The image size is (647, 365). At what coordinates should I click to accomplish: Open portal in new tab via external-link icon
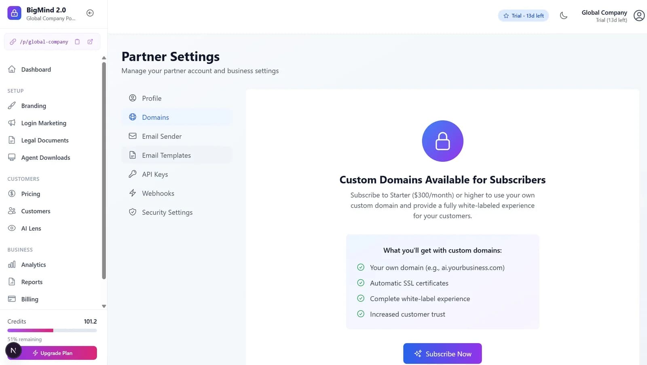click(90, 42)
